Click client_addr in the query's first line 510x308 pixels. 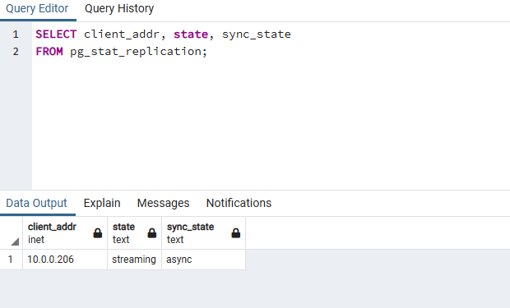point(122,34)
